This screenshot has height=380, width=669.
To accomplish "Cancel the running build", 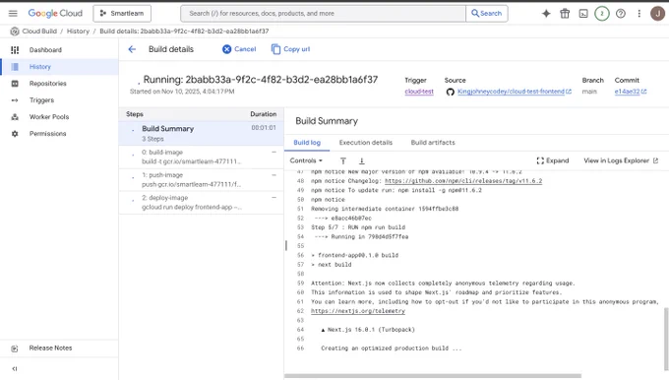I will [x=239, y=49].
